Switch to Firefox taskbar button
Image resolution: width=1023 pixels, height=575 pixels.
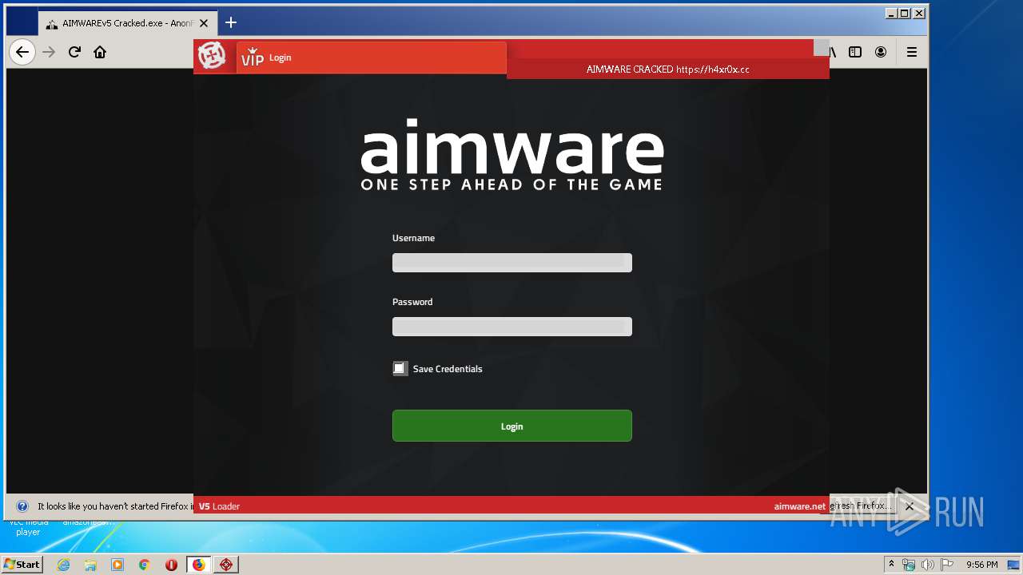(198, 565)
